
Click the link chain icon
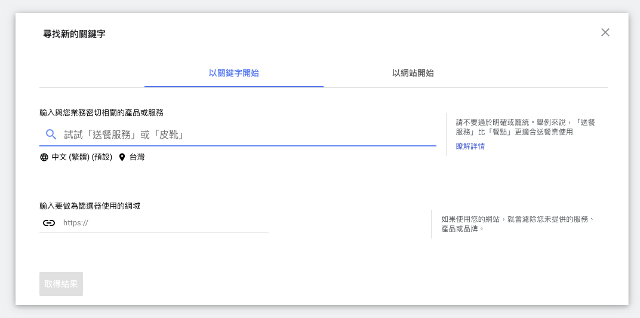(x=49, y=223)
